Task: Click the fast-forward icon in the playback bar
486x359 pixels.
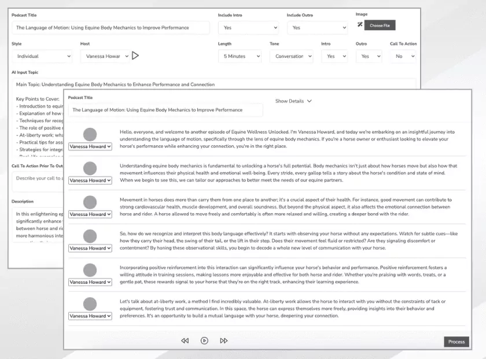Action: click(223, 340)
